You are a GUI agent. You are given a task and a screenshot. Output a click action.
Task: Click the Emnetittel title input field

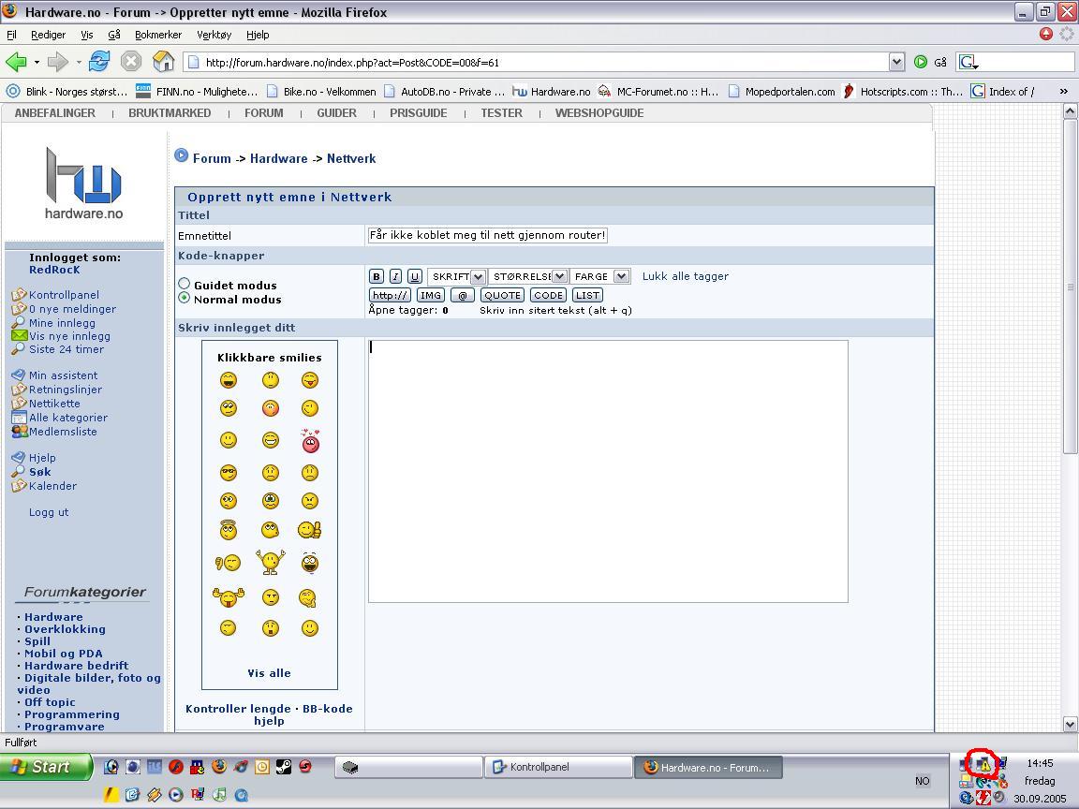(488, 235)
